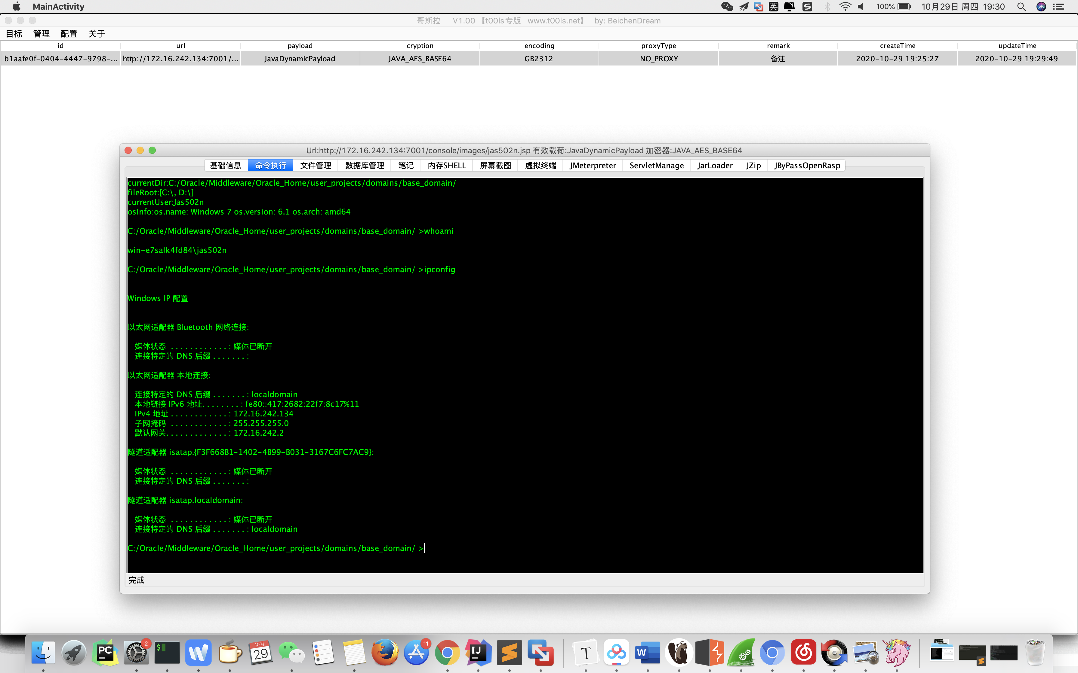Click the createTime column header
This screenshot has width=1078, height=673.
(x=897, y=46)
